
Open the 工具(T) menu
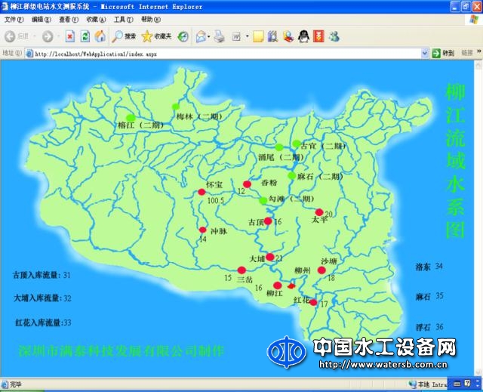[123, 20]
